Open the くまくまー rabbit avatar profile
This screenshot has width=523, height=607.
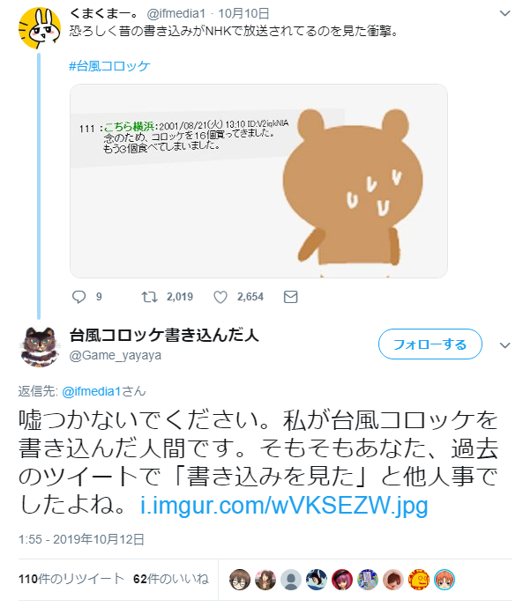[x=40, y=28]
